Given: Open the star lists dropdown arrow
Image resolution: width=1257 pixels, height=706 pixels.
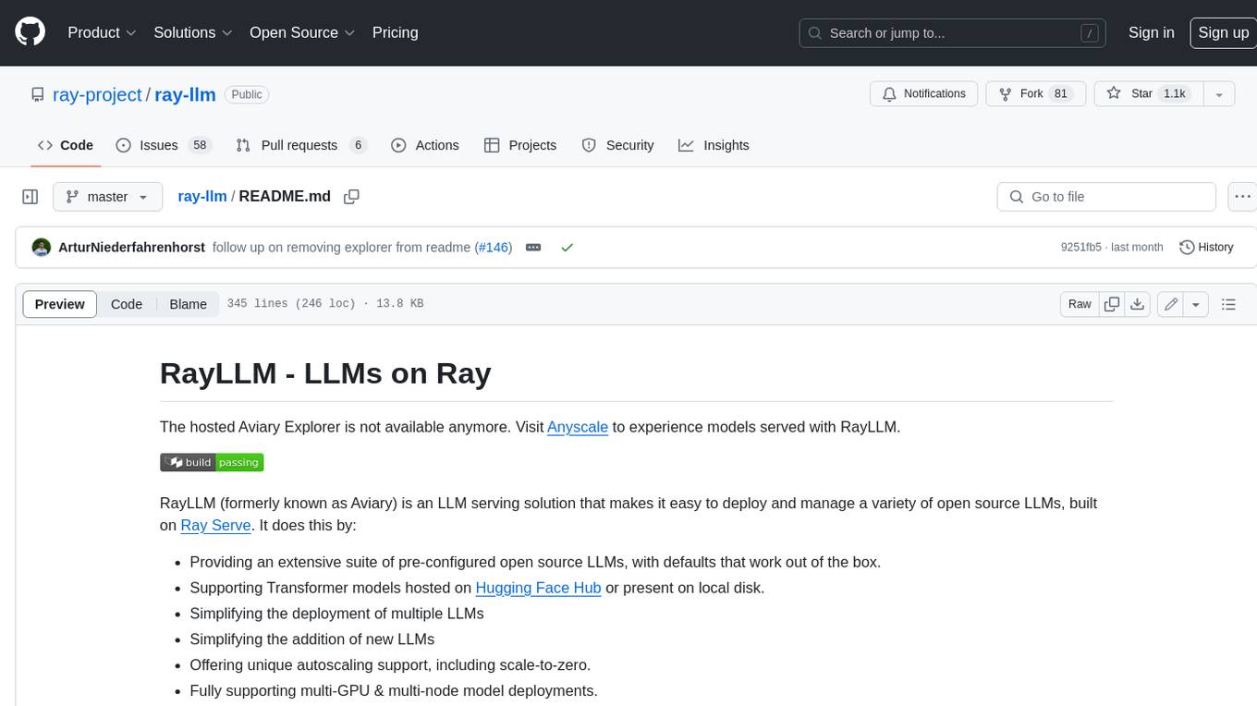Looking at the screenshot, I should pos(1219,94).
